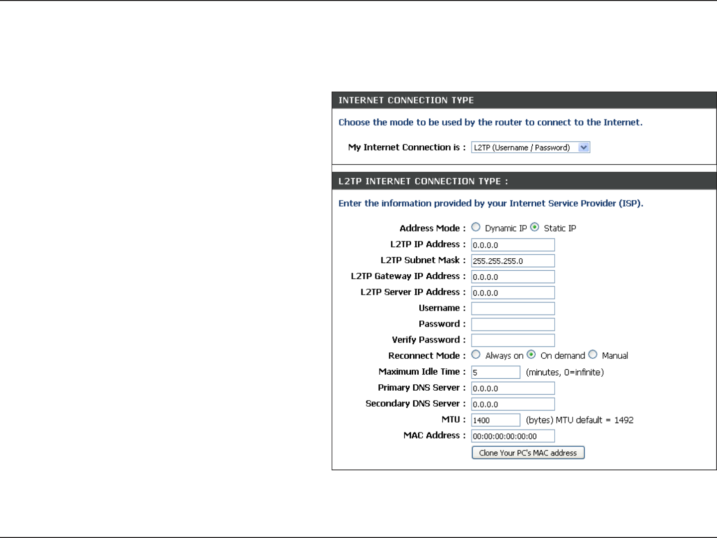
Task: Select the Maximum Idle Time field
Action: pyautogui.click(x=496, y=372)
